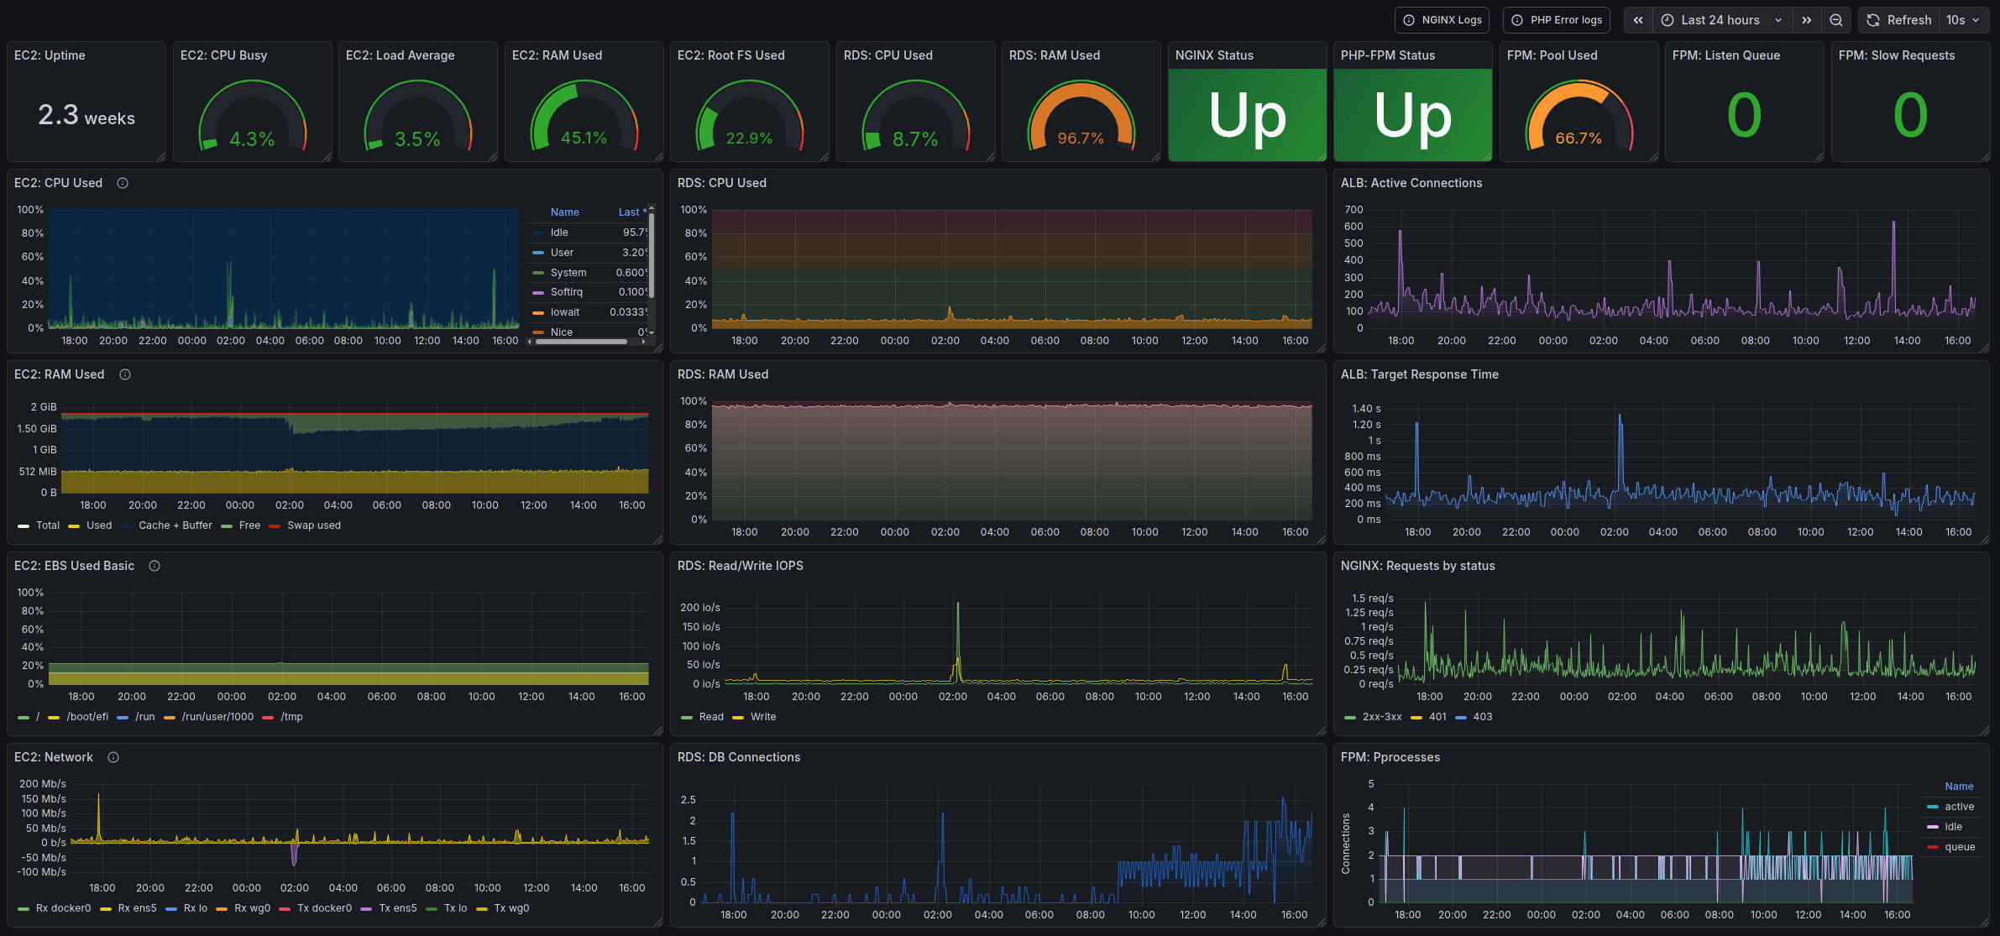
Task: Open the NGINX Logs link
Action: click(1442, 20)
